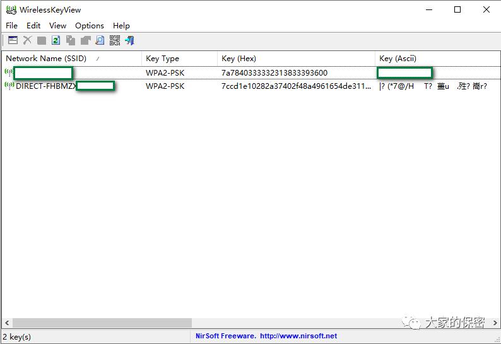The width and height of the screenshot is (501, 344).
Task: Open the View menu
Action: pyautogui.click(x=57, y=25)
